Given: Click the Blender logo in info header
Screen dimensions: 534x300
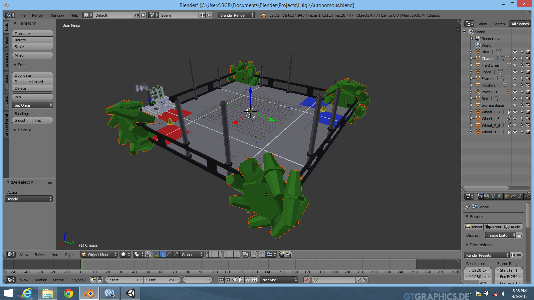Looking at the screenshot, I should tap(263, 15).
